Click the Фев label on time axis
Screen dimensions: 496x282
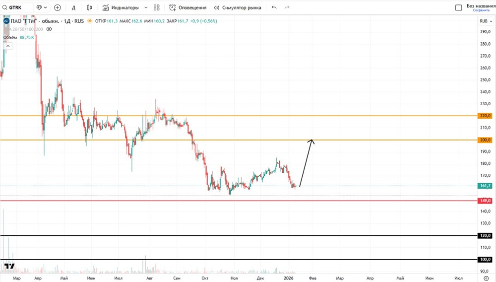pos(312,278)
